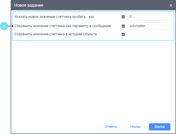Uncheck saving counter as message parameter
The height and width of the screenshot is (134, 176).
pos(123,26)
